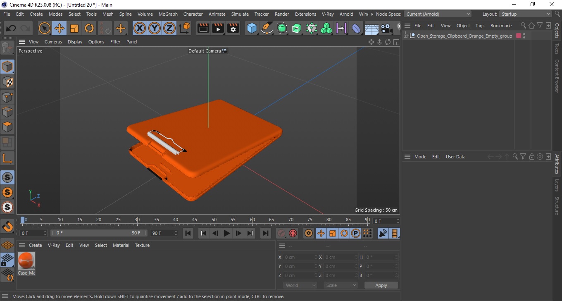Toggle Enable Axis L-shaped icon
Image resolution: width=562 pixels, height=301 pixels.
point(7,158)
